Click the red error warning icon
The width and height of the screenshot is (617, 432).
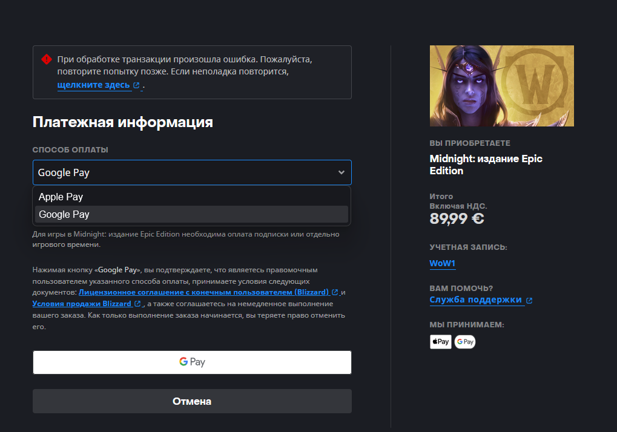[x=47, y=59]
